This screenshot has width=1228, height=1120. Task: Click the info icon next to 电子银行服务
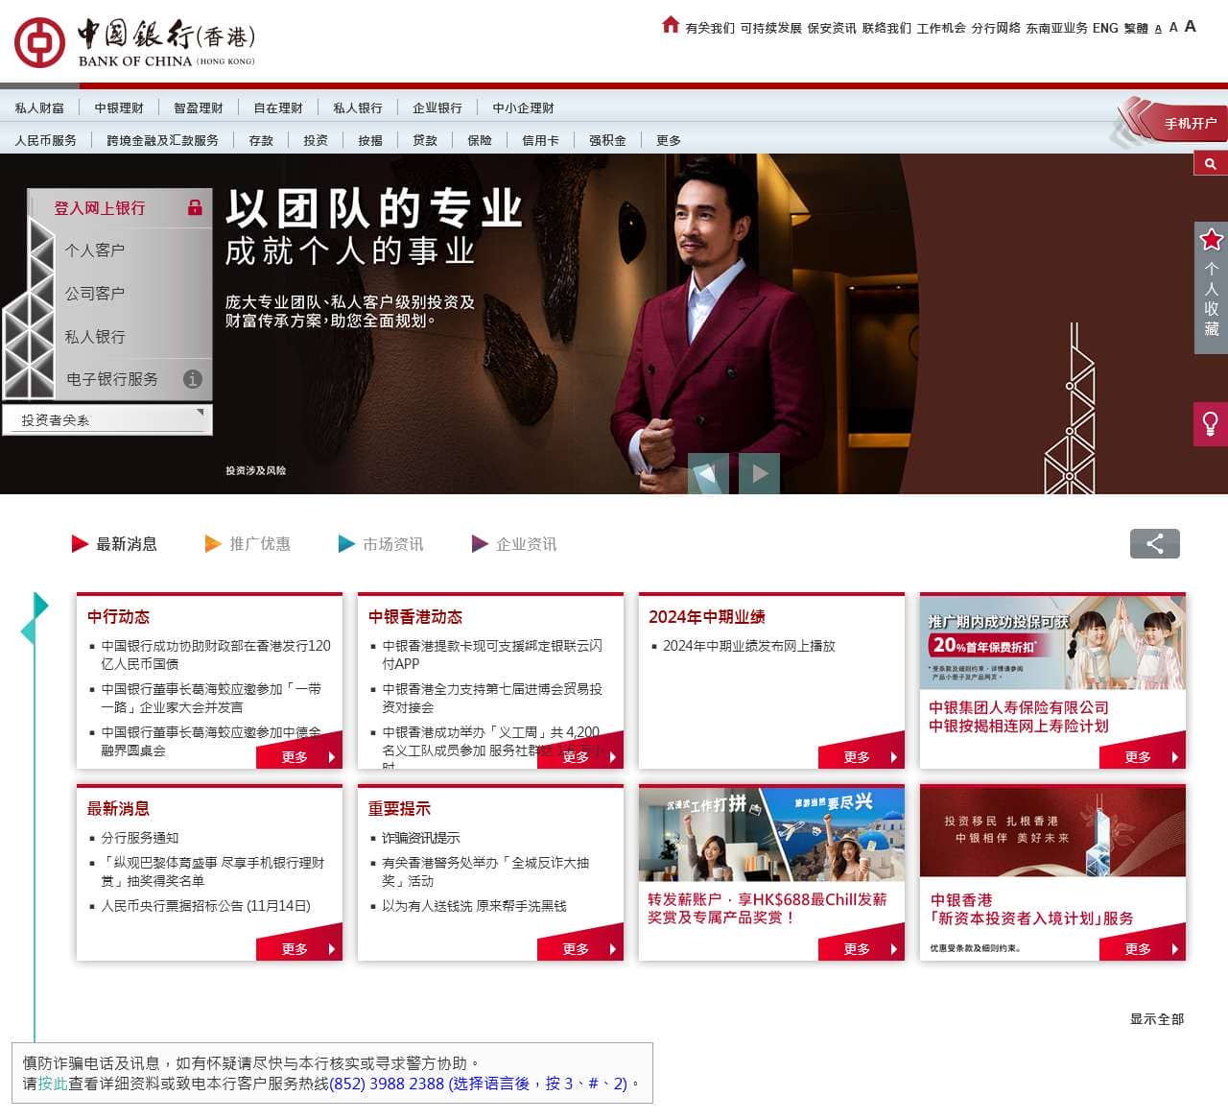193,379
